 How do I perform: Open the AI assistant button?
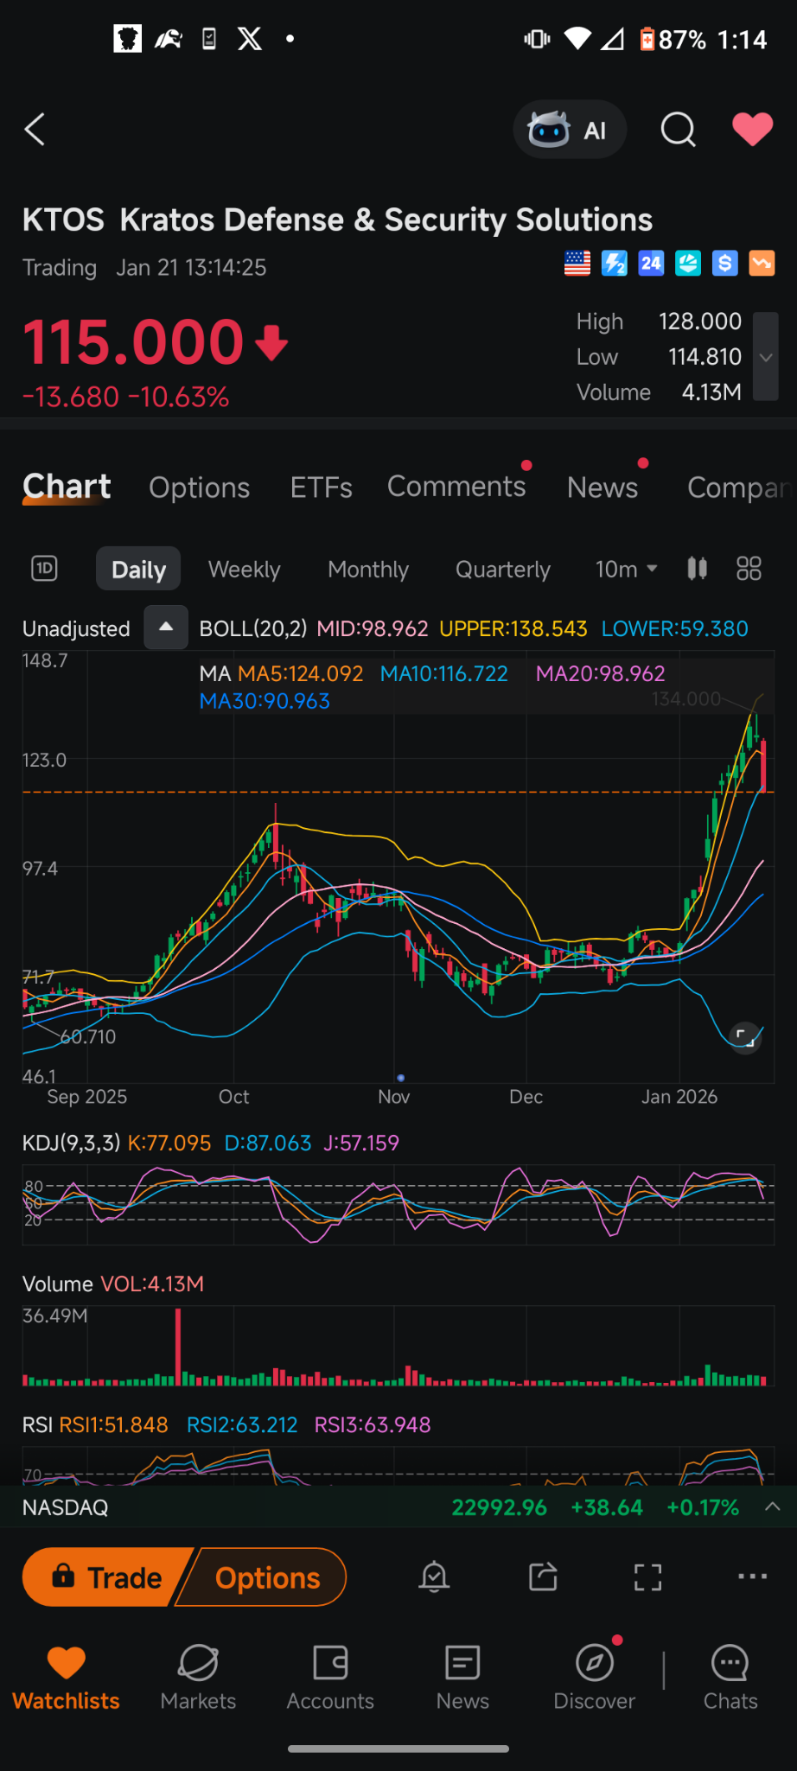[570, 130]
